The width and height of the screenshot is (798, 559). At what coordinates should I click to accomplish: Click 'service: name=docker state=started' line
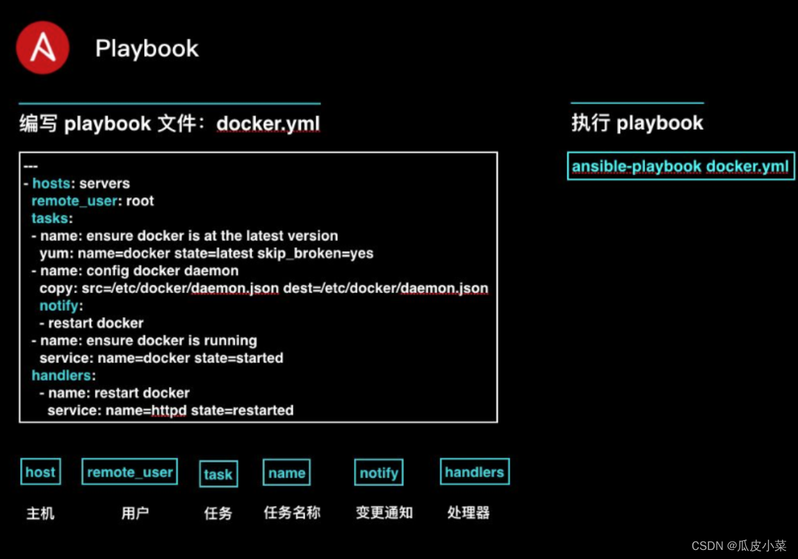(161, 358)
